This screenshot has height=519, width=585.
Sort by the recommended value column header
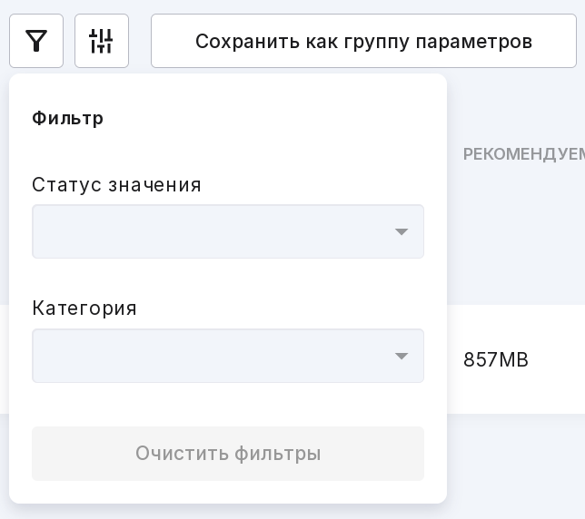click(x=524, y=154)
